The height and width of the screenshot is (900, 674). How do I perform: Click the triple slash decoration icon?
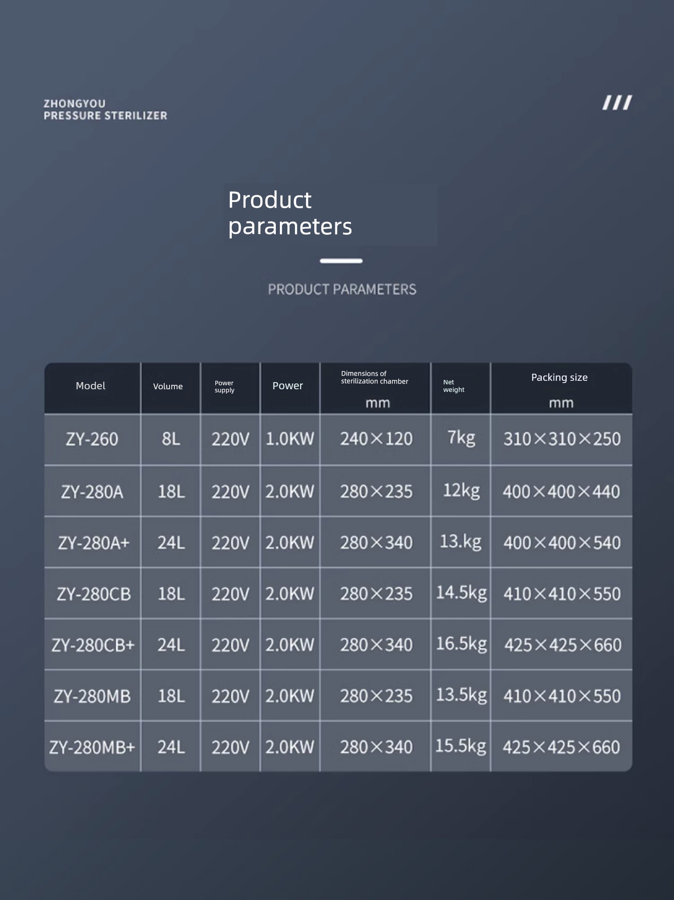[x=617, y=103]
